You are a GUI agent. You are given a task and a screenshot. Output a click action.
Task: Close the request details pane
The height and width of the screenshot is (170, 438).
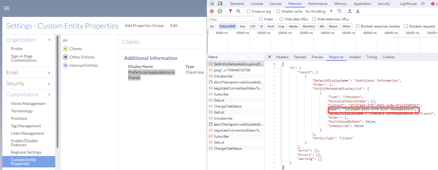pyautogui.click(x=269, y=57)
